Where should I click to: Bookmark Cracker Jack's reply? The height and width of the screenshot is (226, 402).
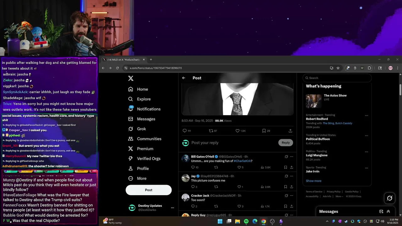pos(285,206)
